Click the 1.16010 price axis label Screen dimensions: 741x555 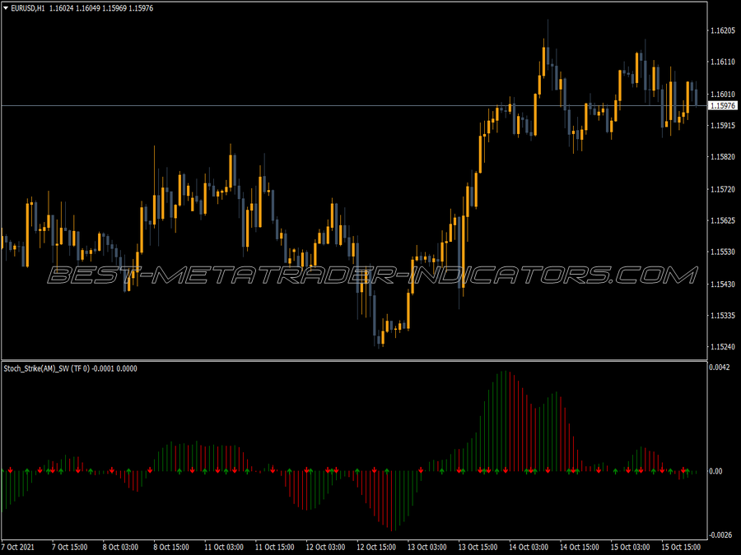point(723,95)
